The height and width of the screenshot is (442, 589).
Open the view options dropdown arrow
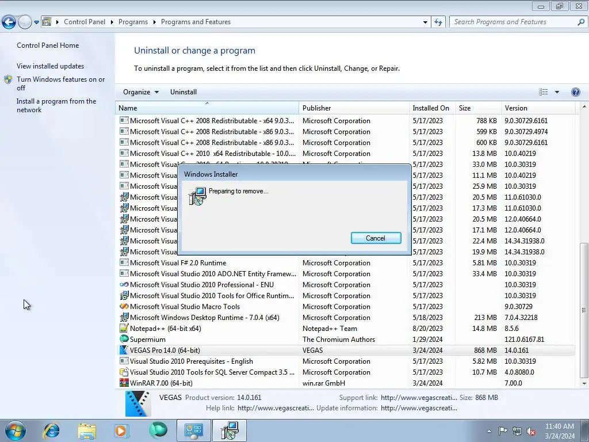[557, 92]
